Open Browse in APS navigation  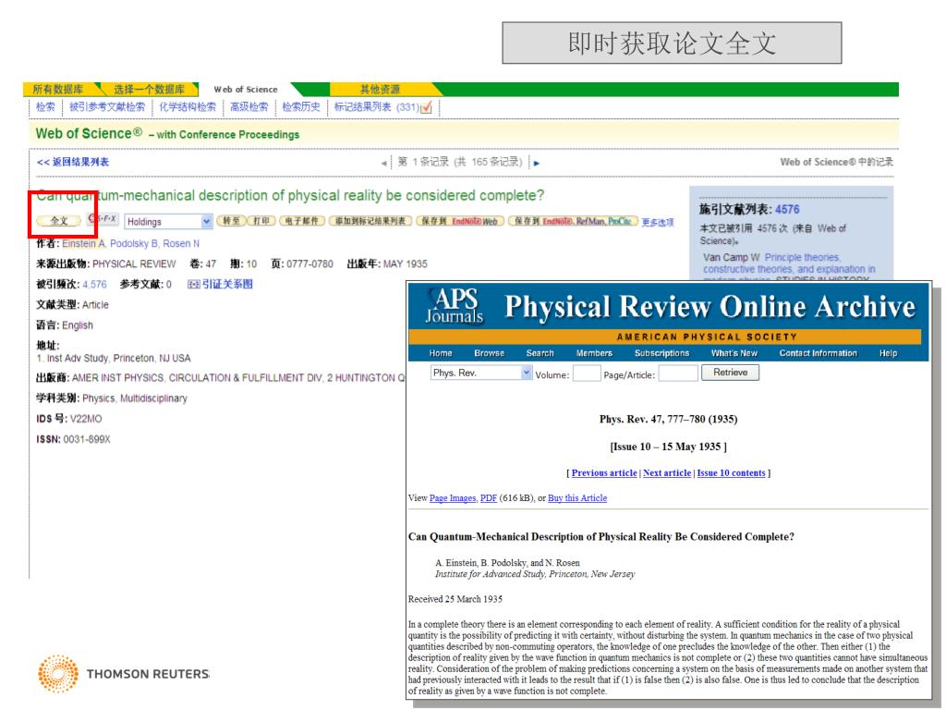[490, 353]
